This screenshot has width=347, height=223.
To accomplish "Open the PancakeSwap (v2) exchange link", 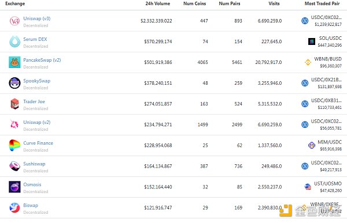I will click(x=42, y=60).
